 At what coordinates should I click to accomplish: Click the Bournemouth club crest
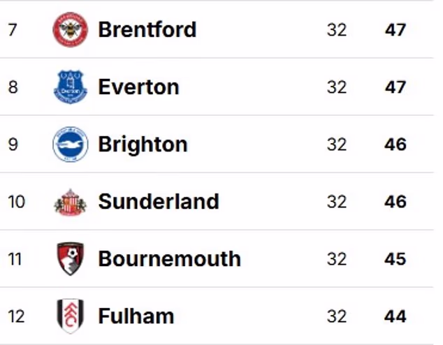tap(70, 259)
